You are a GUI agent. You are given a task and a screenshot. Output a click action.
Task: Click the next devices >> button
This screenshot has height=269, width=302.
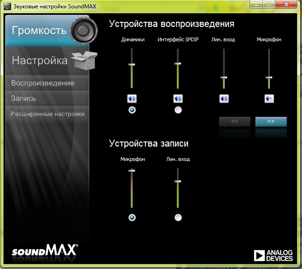pyautogui.click(x=271, y=121)
